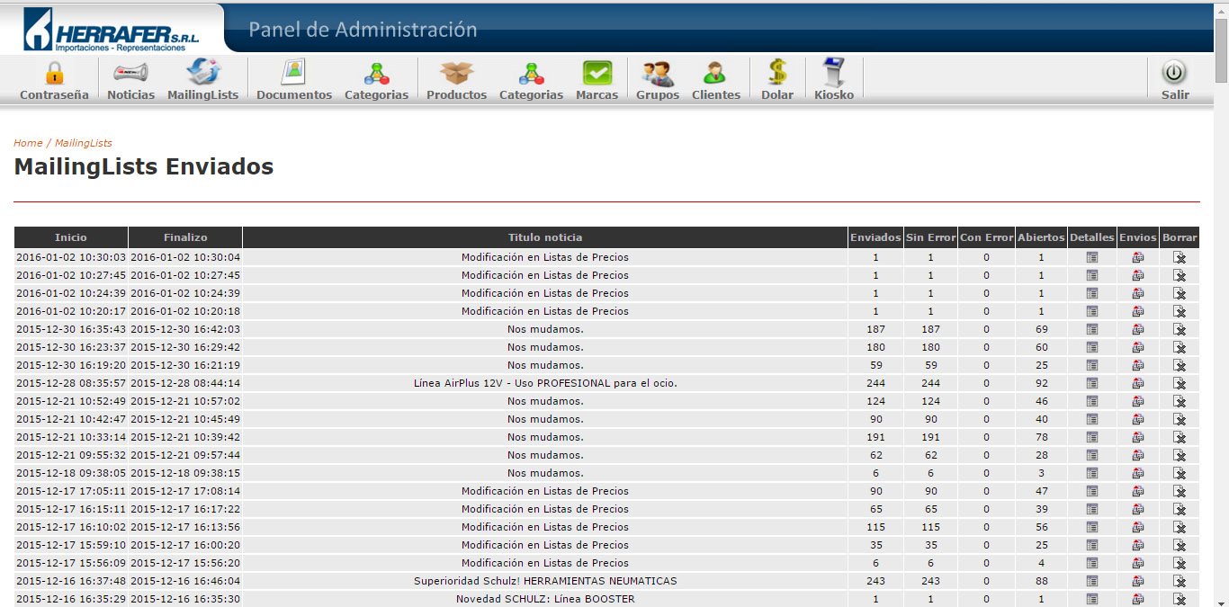Image resolution: width=1229 pixels, height=607 pixels.
Task: Open Categorias icon next to Productos
Action: coord(531,73)
